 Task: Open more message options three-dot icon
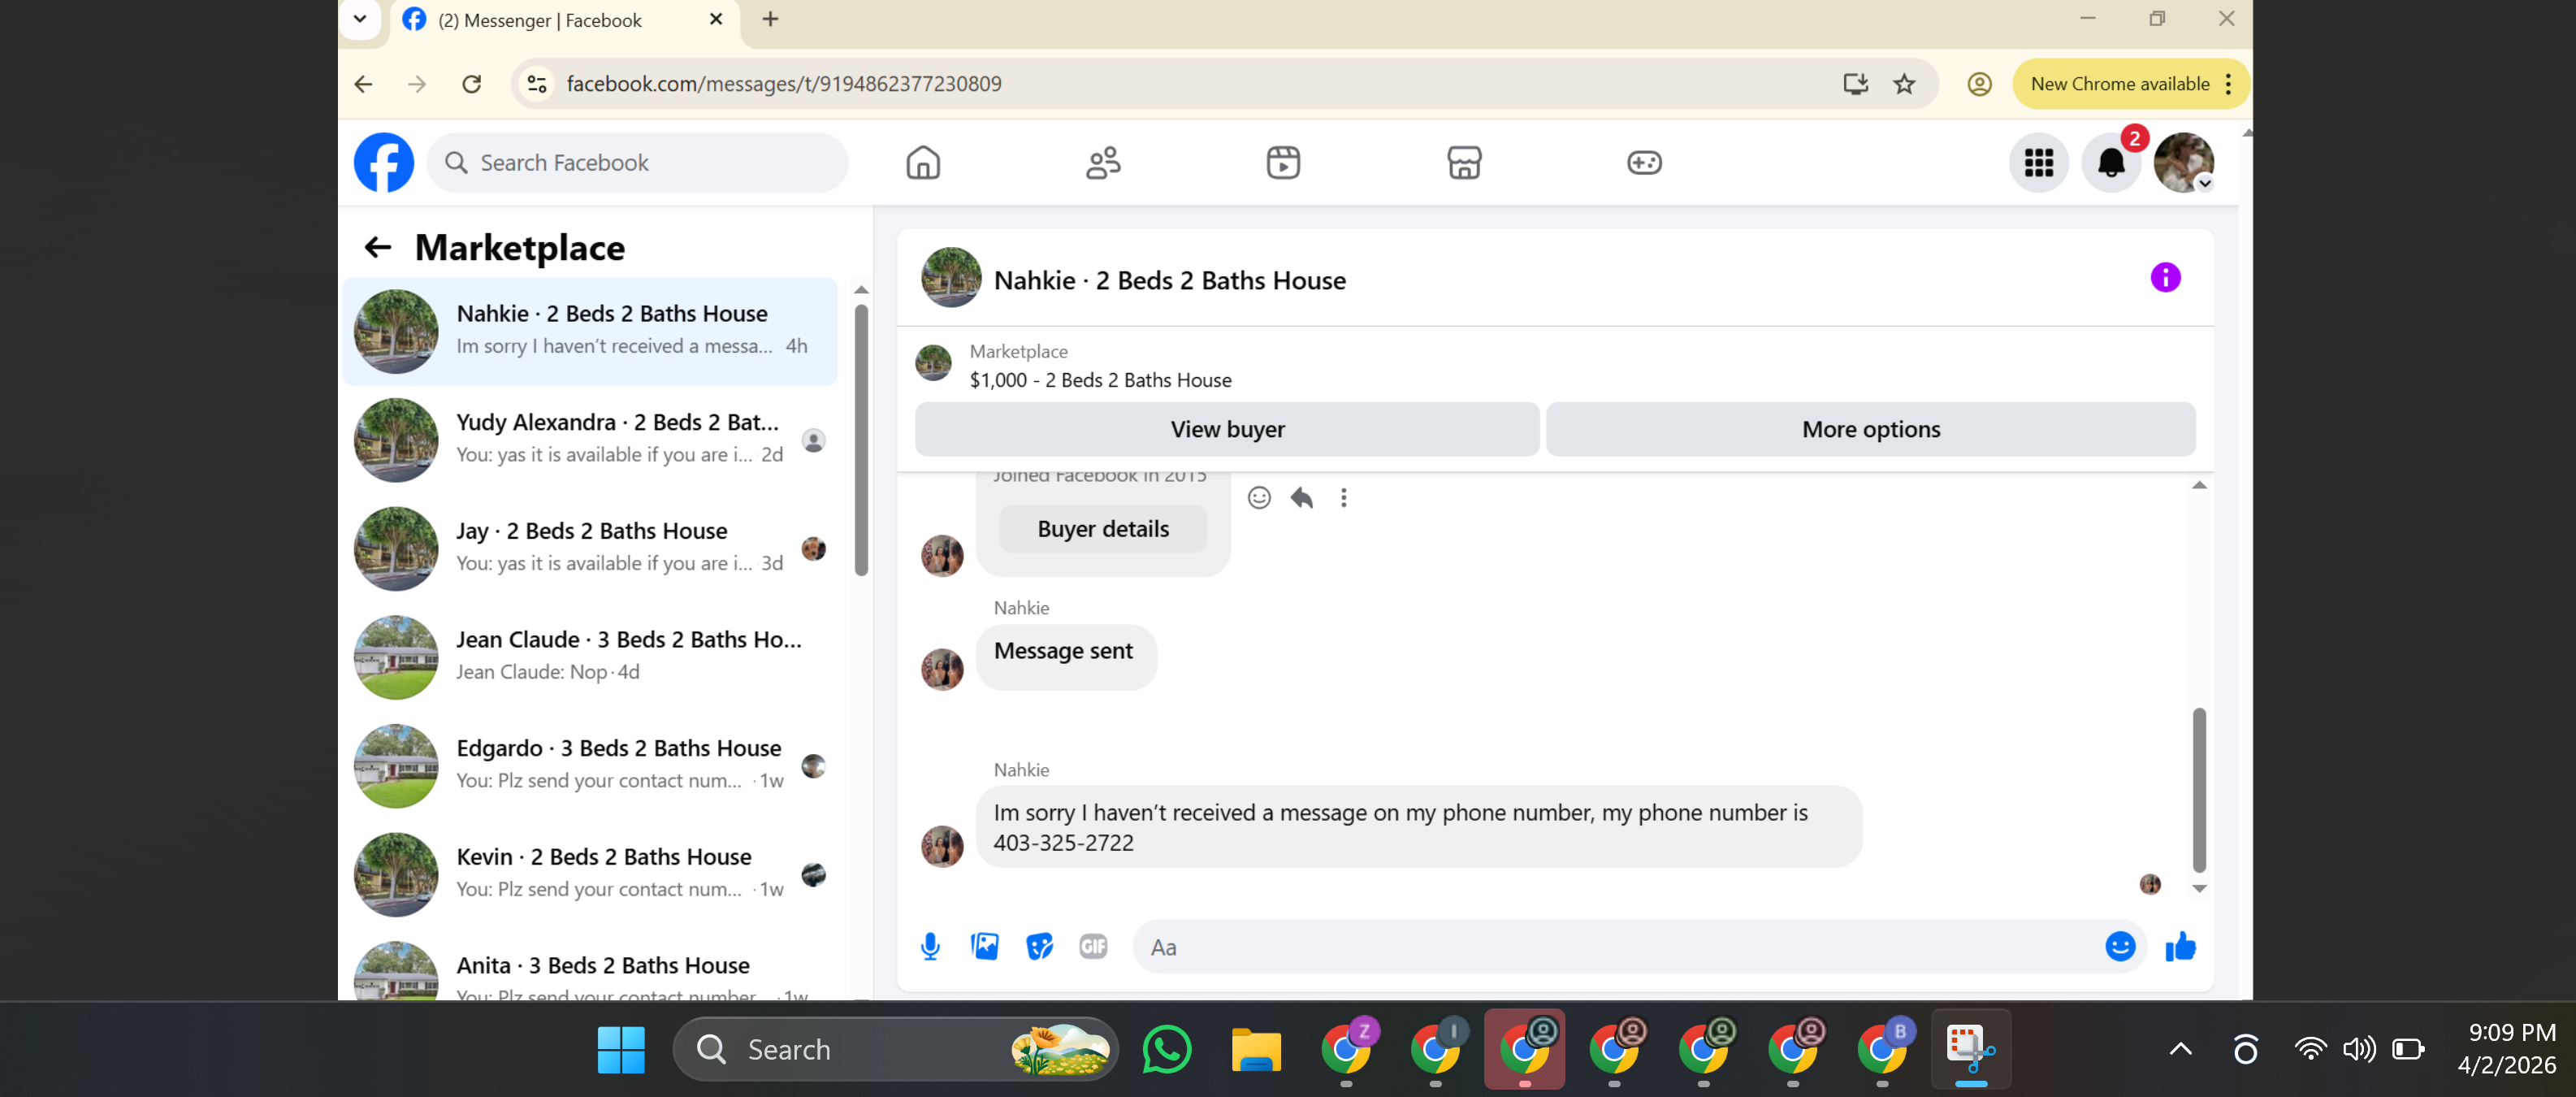[x=1344, y=498]
